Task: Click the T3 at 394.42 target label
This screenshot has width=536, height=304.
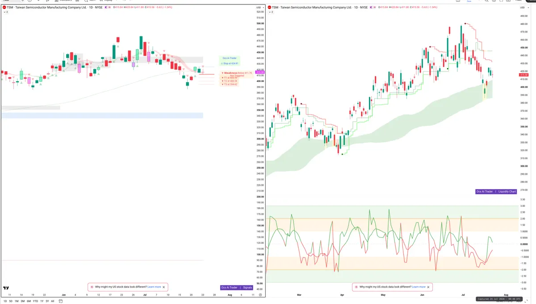Action: pyautogui.click(x=230, y=84)
